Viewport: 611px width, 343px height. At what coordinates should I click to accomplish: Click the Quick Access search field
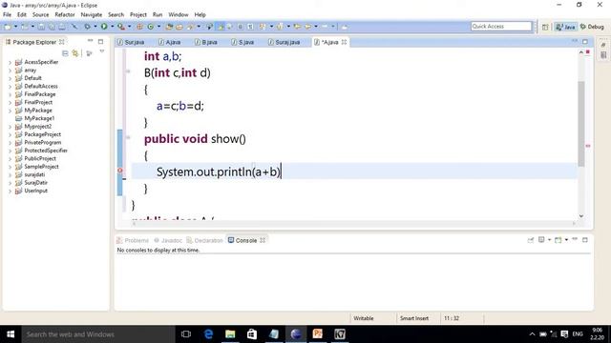pyautogui.click(x=501, y=27)
